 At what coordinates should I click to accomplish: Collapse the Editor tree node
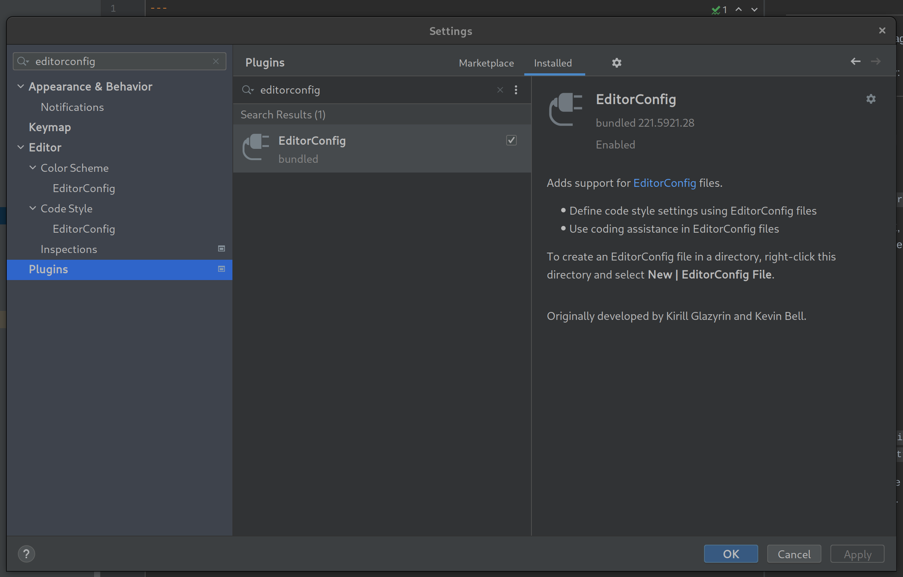click(x=21, y=147)
